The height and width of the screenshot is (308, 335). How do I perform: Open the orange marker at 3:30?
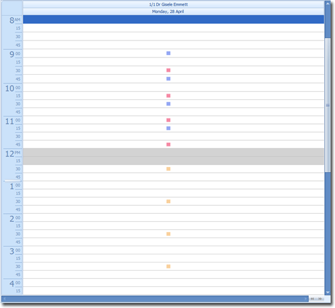tap(168, 266)
